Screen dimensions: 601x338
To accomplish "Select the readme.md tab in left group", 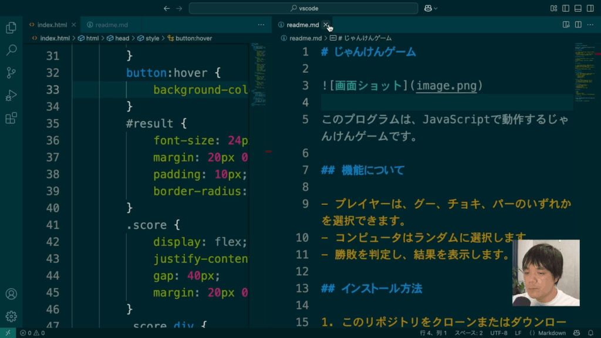I will 112,25.
